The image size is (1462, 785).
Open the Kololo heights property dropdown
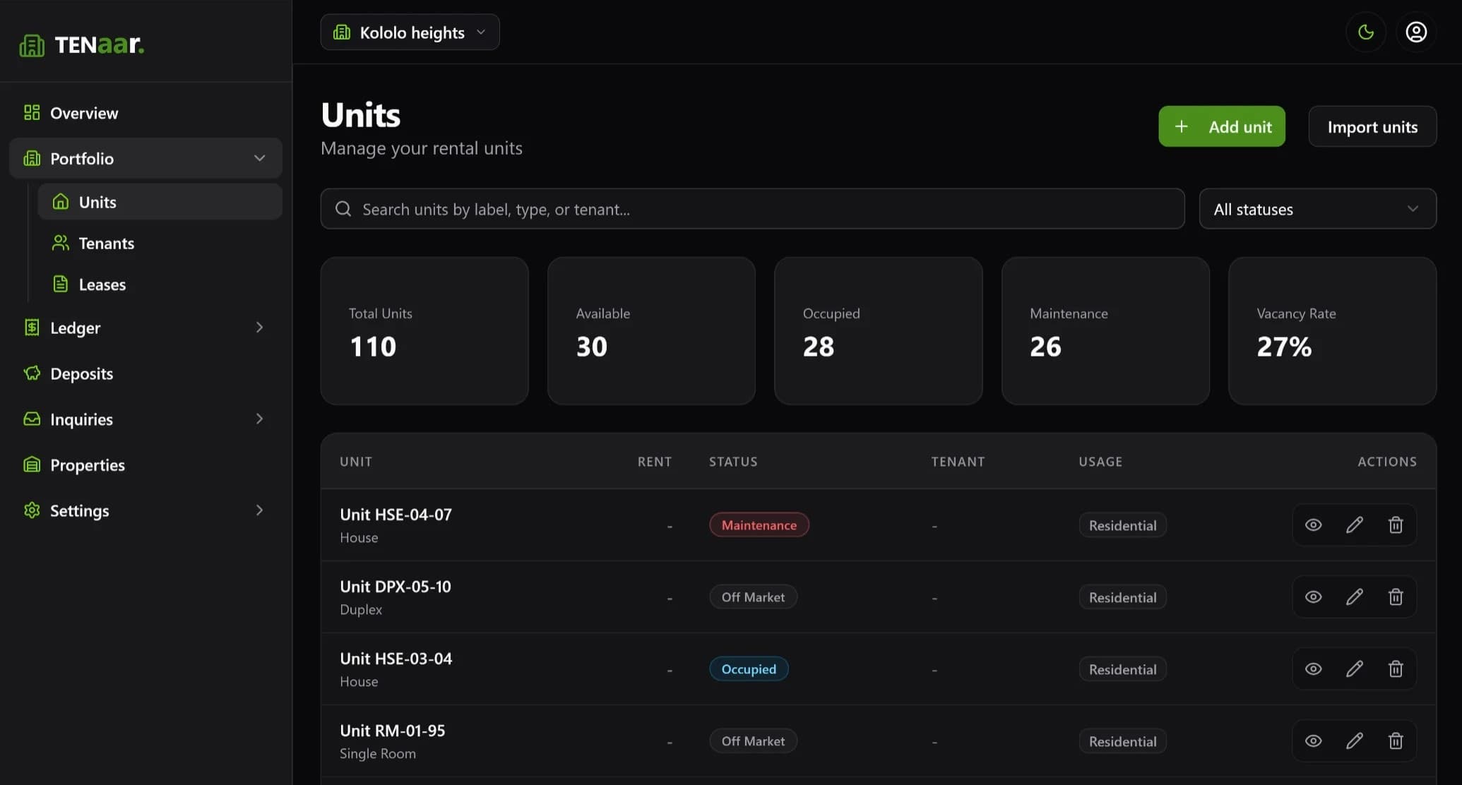point(410,32)
